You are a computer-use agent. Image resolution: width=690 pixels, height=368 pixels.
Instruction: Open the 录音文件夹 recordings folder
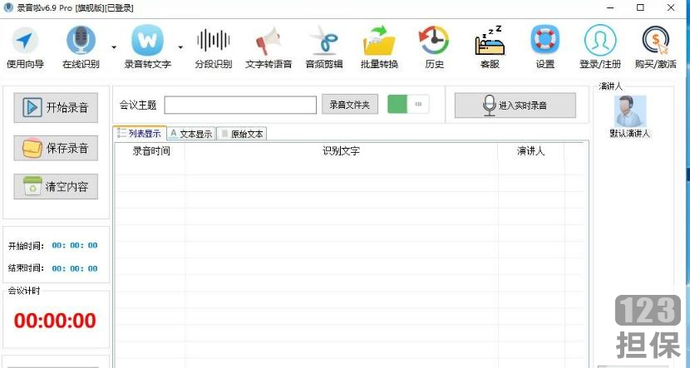coord(350,105)
